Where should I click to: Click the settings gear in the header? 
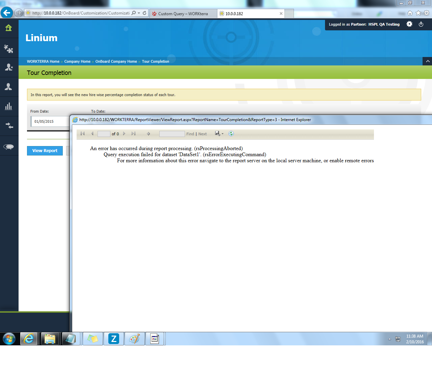(x=409, y=24)
